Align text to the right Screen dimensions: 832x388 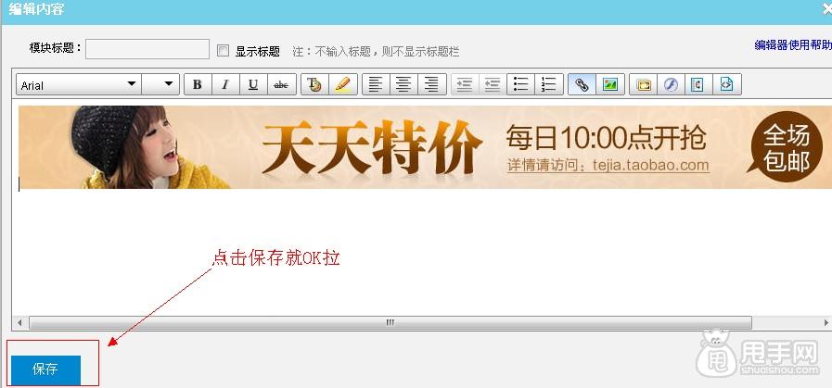pyautogui.click(x=432, y=84)
